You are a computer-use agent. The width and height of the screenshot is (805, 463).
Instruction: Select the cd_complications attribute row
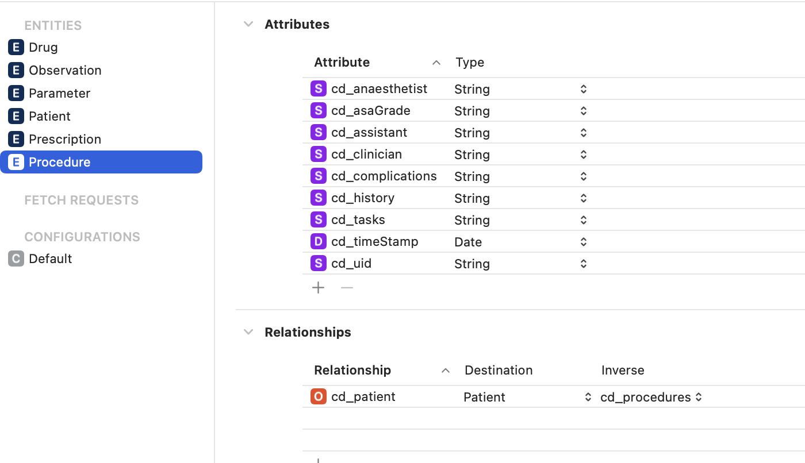(x=384, y=176)
